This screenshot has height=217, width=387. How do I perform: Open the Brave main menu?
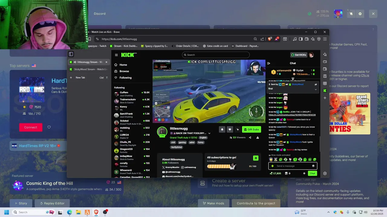coord(325,39)
